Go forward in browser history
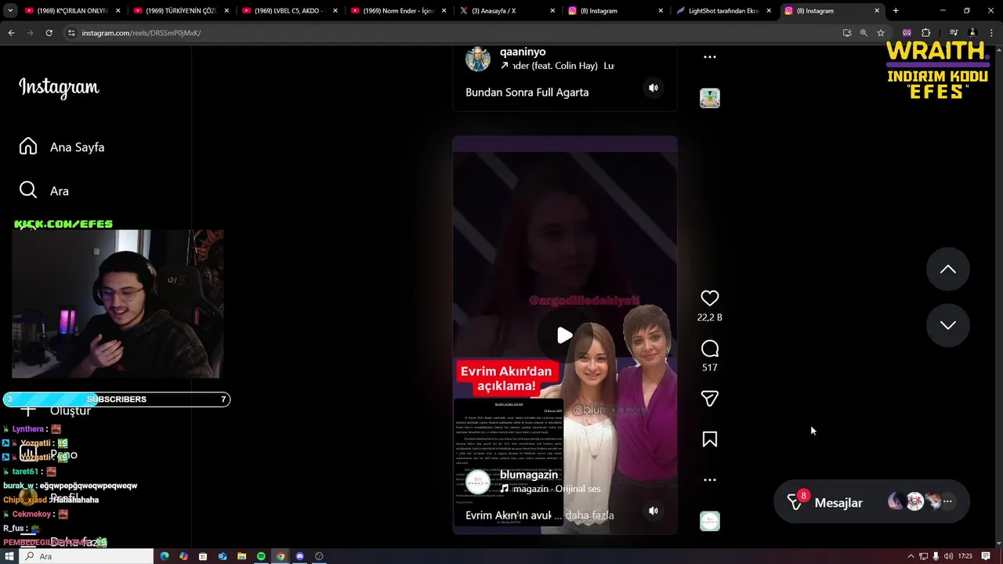1003x564 pixels. (x=30, y=33)
